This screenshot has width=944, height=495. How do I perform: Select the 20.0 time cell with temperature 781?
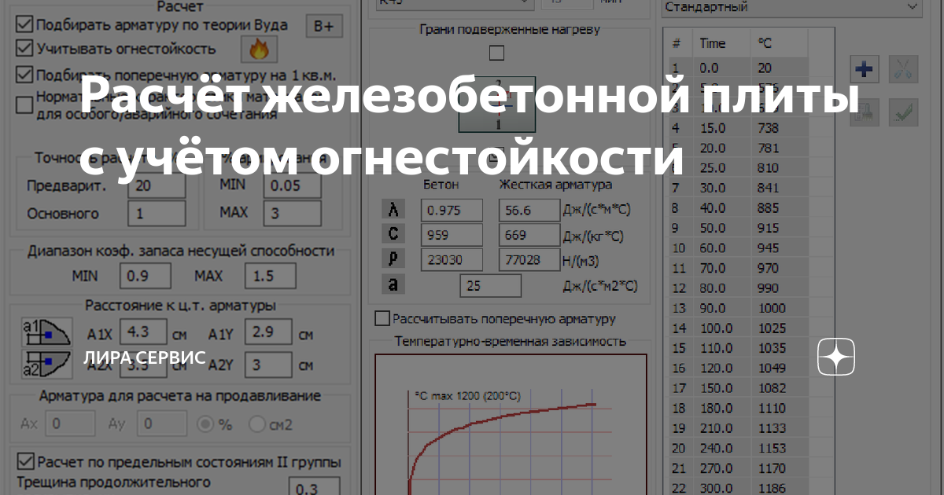pyautogui.click(x=723, y=148)
